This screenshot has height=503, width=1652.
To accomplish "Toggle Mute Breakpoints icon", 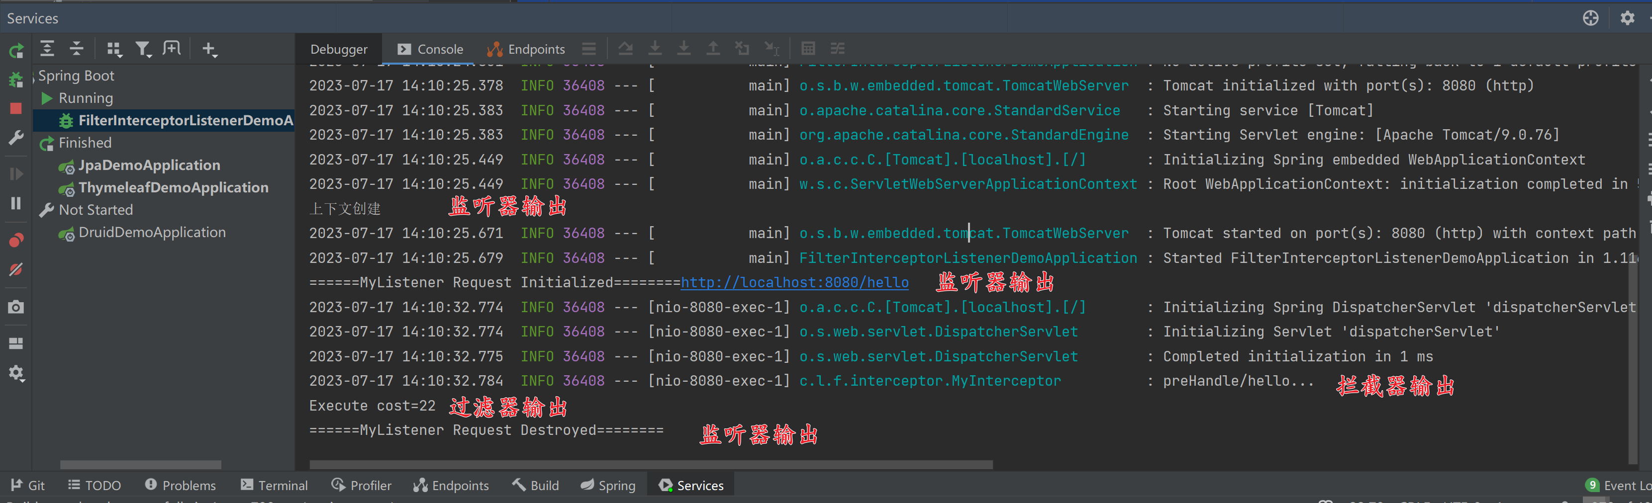I will coord(16,269).
